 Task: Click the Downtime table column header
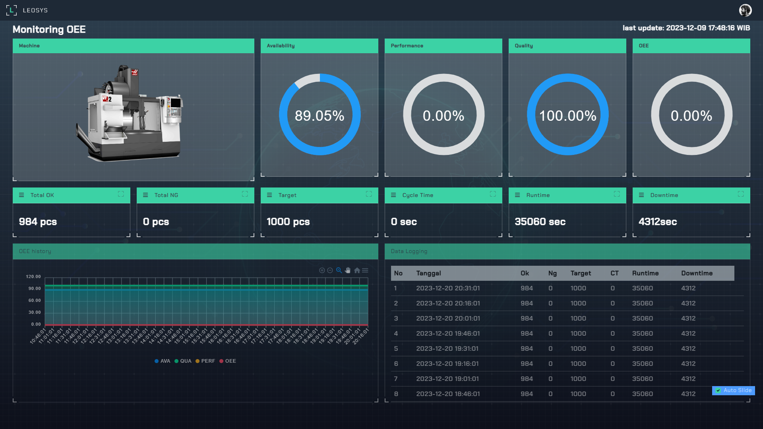click(697, 273)
